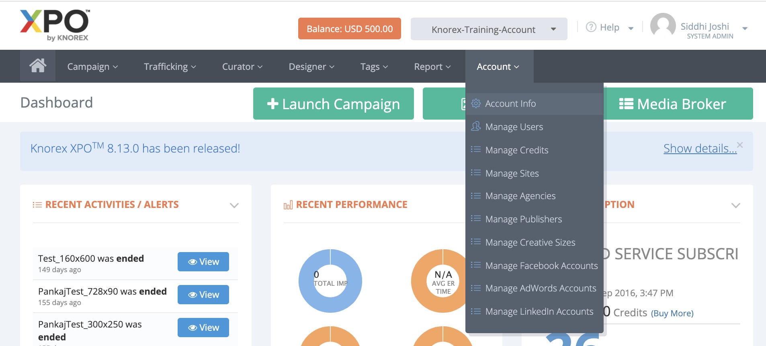Image resolution: width=766 pixels, height=346 pixels.
Task: Collapse the Recent Activities / Alerts panel
Action: click(x=234, y=206)
